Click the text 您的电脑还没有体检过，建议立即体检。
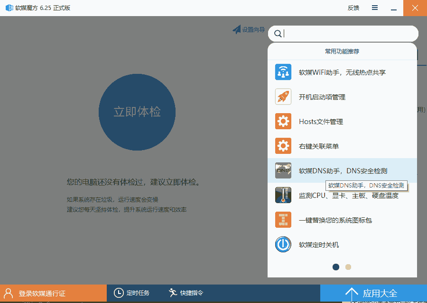Screen dimensions: 427x303 (x=134, y=182)
